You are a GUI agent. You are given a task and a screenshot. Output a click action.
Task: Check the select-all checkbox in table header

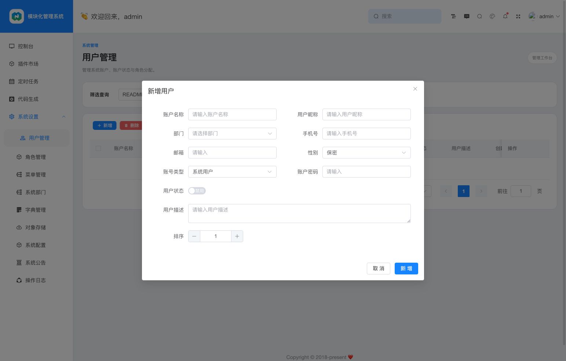click(98, 149)
